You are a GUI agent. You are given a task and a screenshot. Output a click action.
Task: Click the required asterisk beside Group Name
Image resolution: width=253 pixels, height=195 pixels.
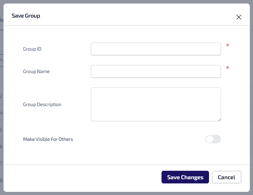click(228, 67)
